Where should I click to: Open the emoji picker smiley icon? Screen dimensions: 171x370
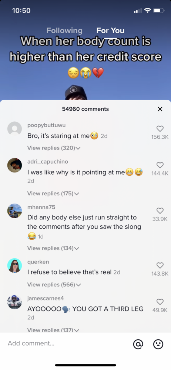[x=158, y=344]
